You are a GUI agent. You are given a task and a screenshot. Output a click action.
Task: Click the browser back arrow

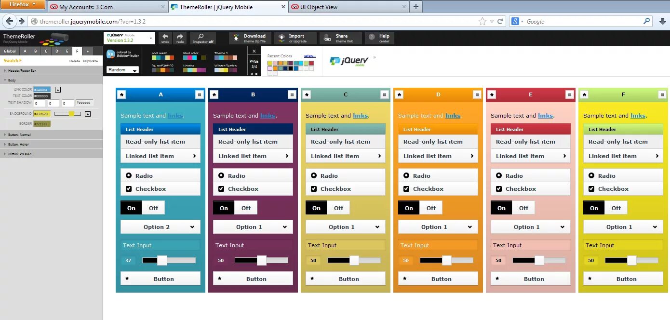tap(10, 21)
